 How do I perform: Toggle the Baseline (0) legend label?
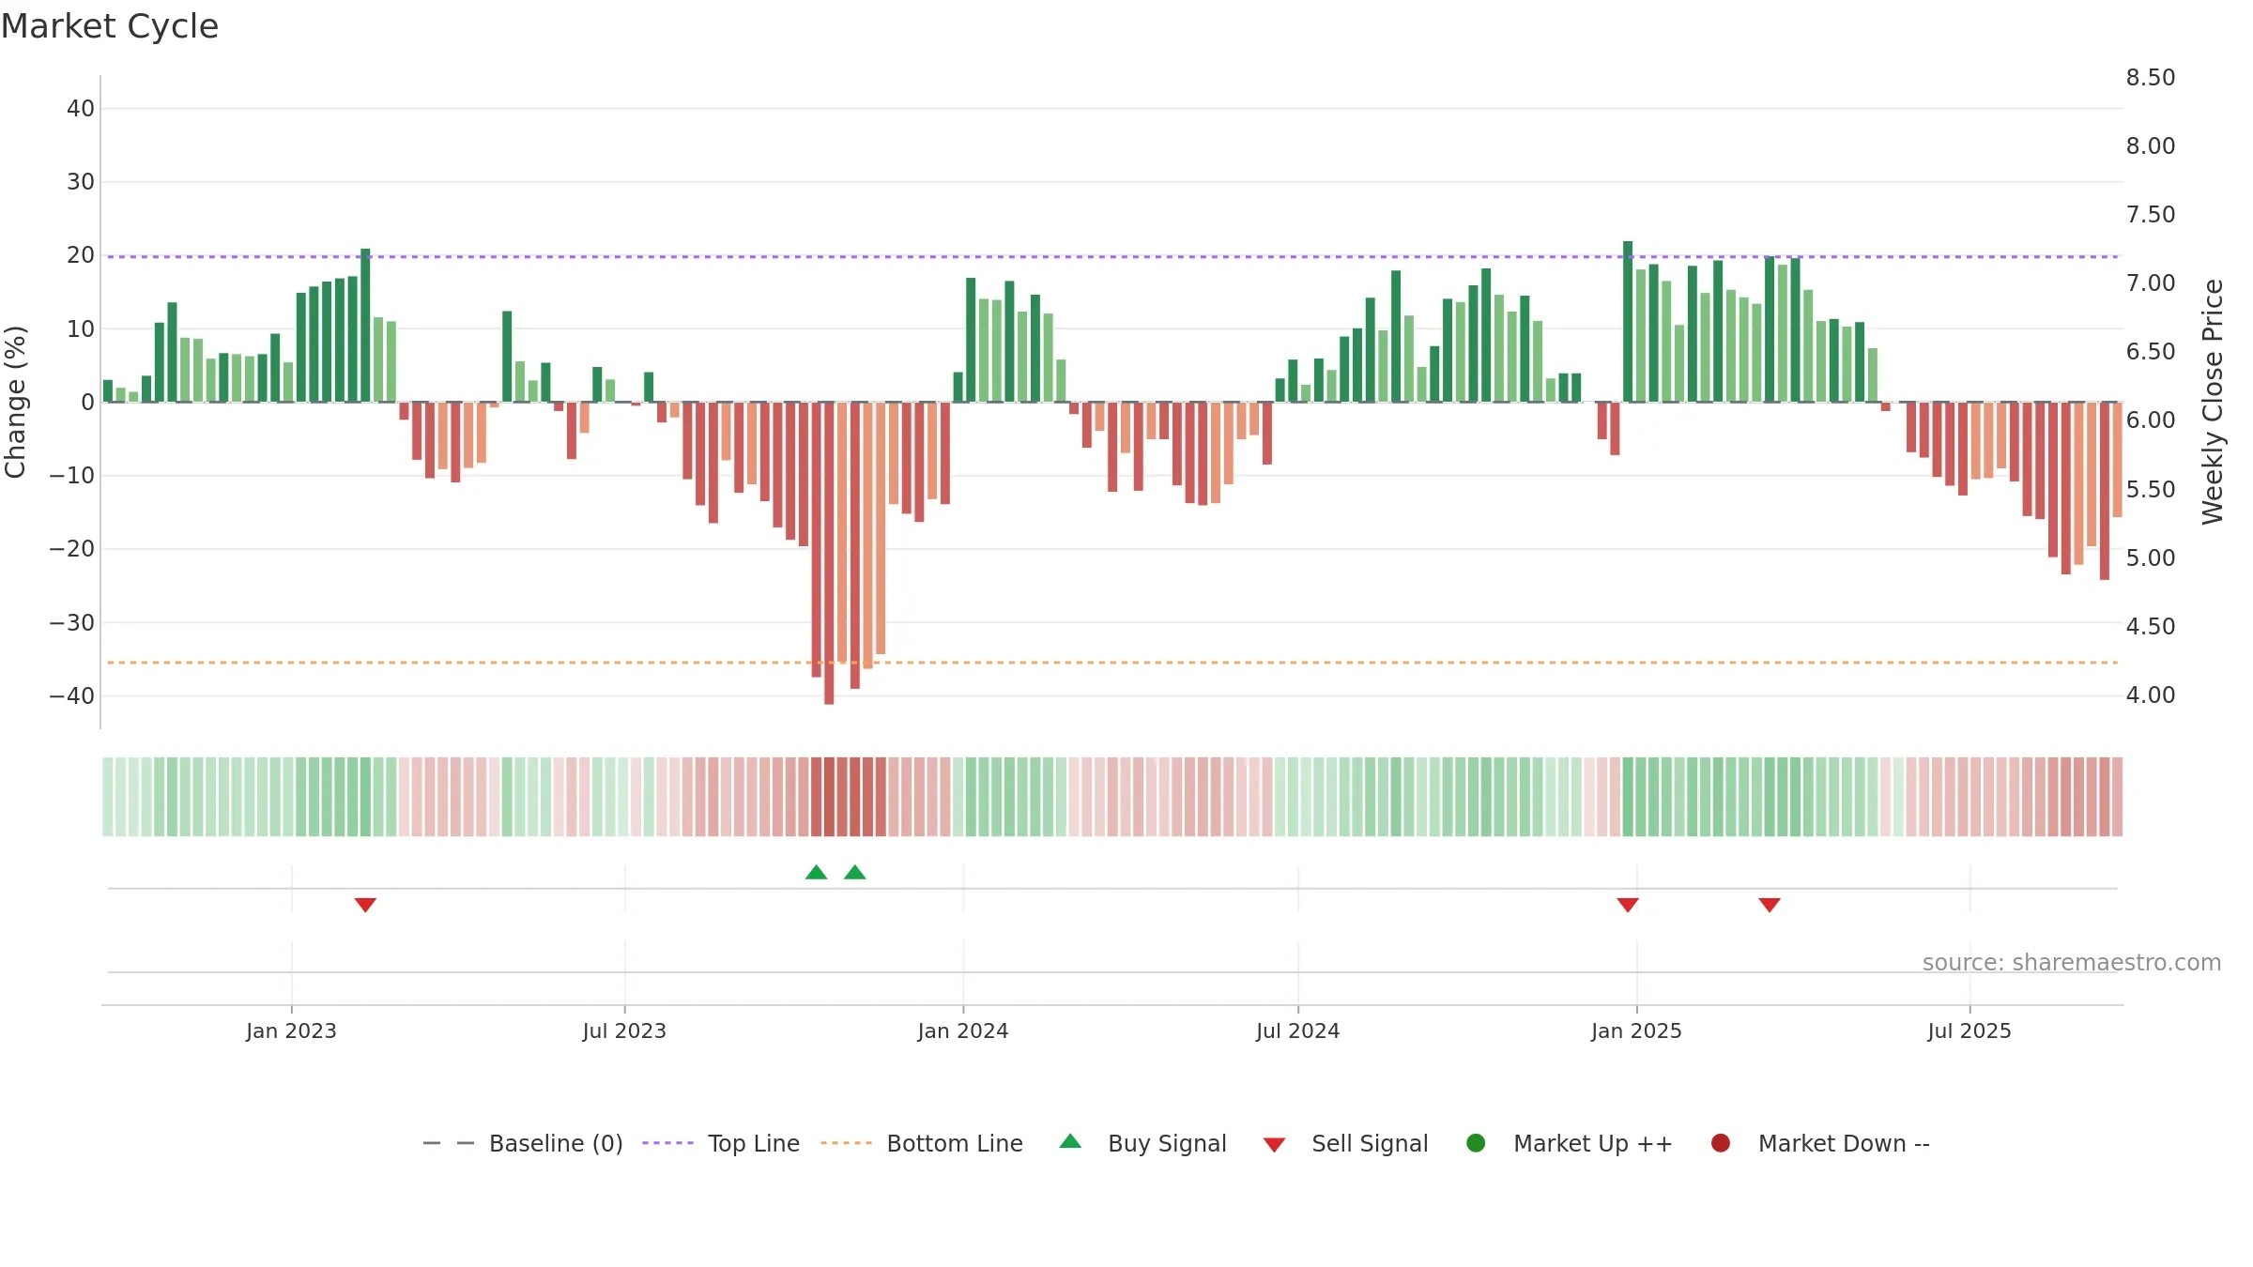(556, 1143)
